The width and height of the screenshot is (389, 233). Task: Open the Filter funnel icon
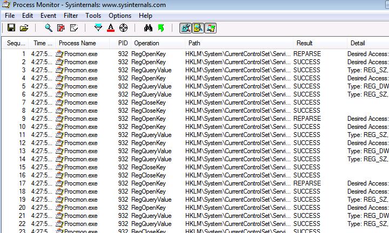pyautogui.click(x=98, y=28)
